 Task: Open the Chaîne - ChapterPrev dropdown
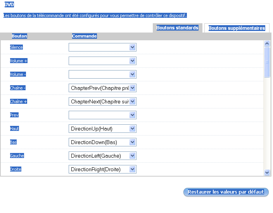click(102, 88)
